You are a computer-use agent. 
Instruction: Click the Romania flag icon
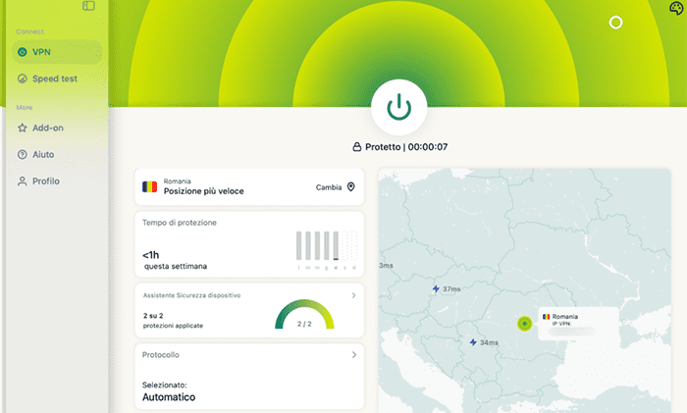pos(149,186)
